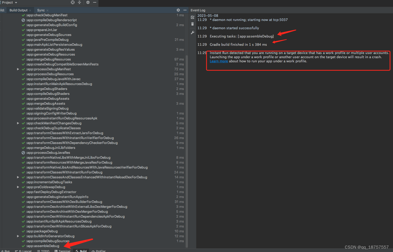Open the Project panel settings gear
Viewport: 393px width, 252px height.
click(x=88, y=2)
